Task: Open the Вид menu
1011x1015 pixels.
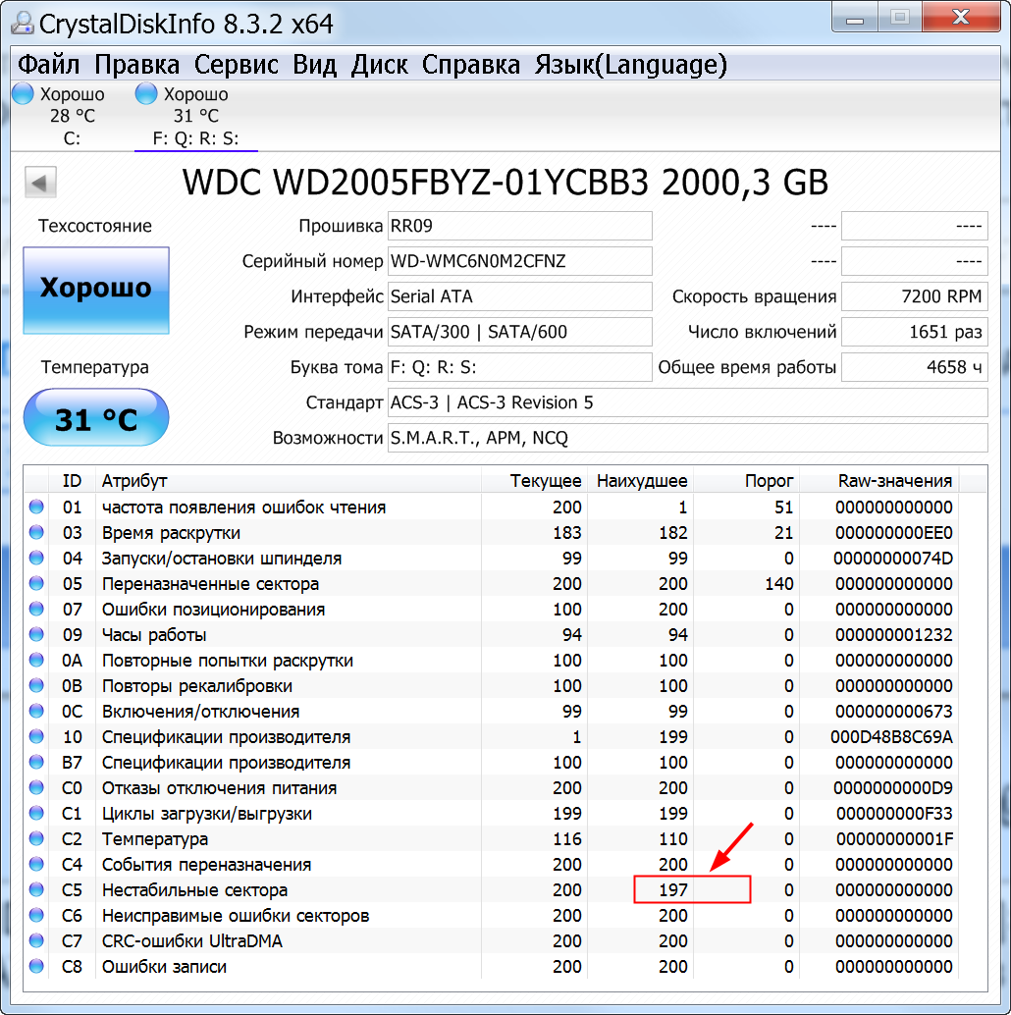Action: [314, 65]
